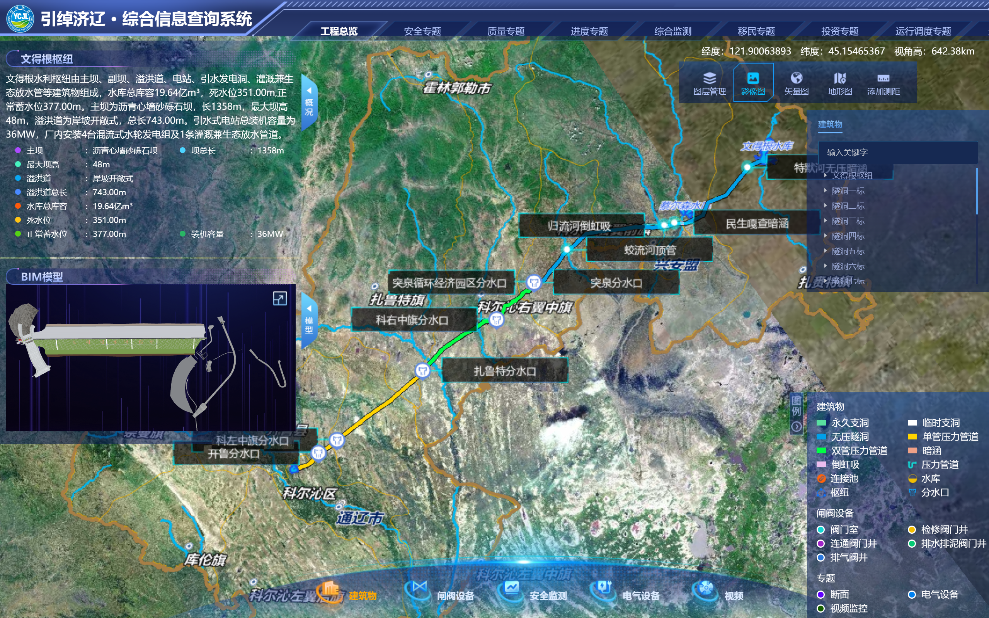Open the 安全监测 bottom dock icon

pos(511,589)
